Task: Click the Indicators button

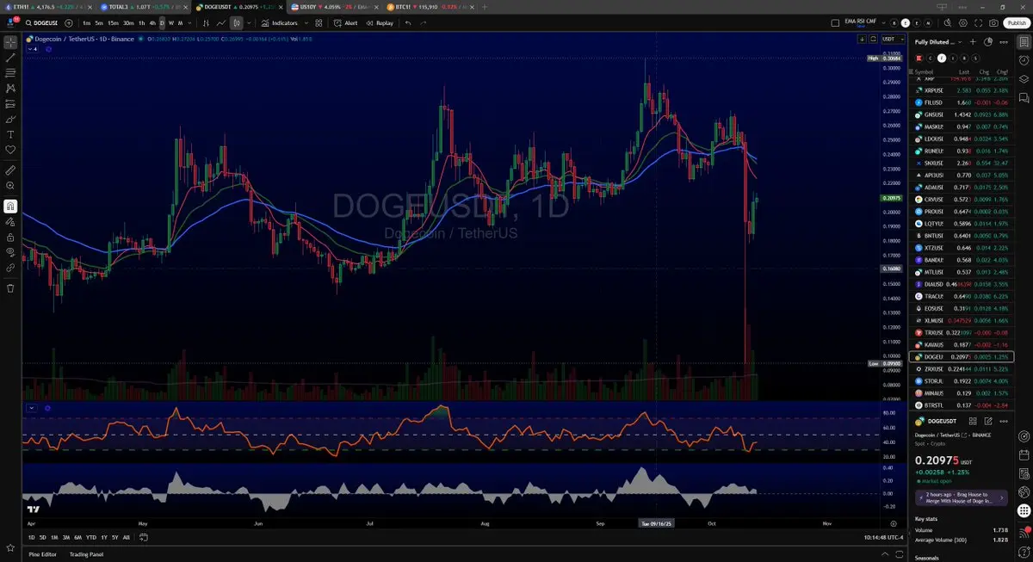Action: click(x=280, y=23)
